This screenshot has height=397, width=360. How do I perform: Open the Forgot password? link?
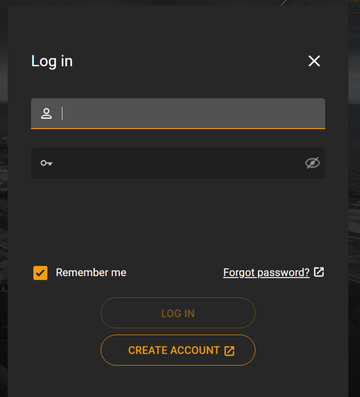tap(266, 273)
